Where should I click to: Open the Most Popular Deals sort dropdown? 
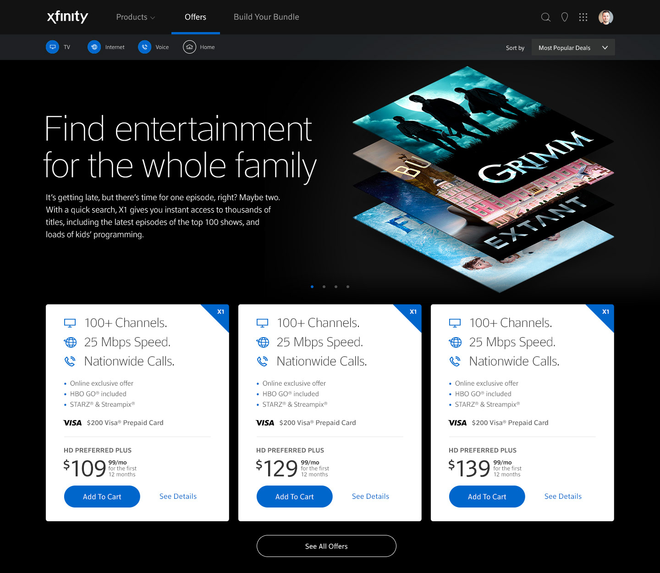tap(573, 48)
